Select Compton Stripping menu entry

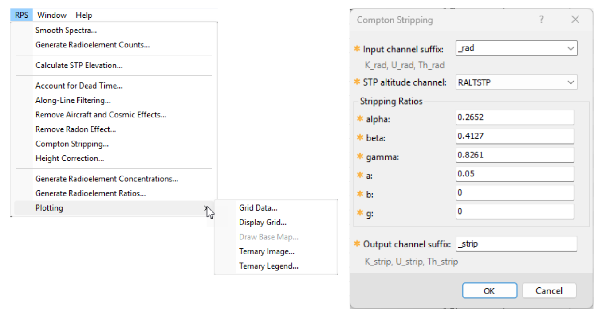(72, 144)
